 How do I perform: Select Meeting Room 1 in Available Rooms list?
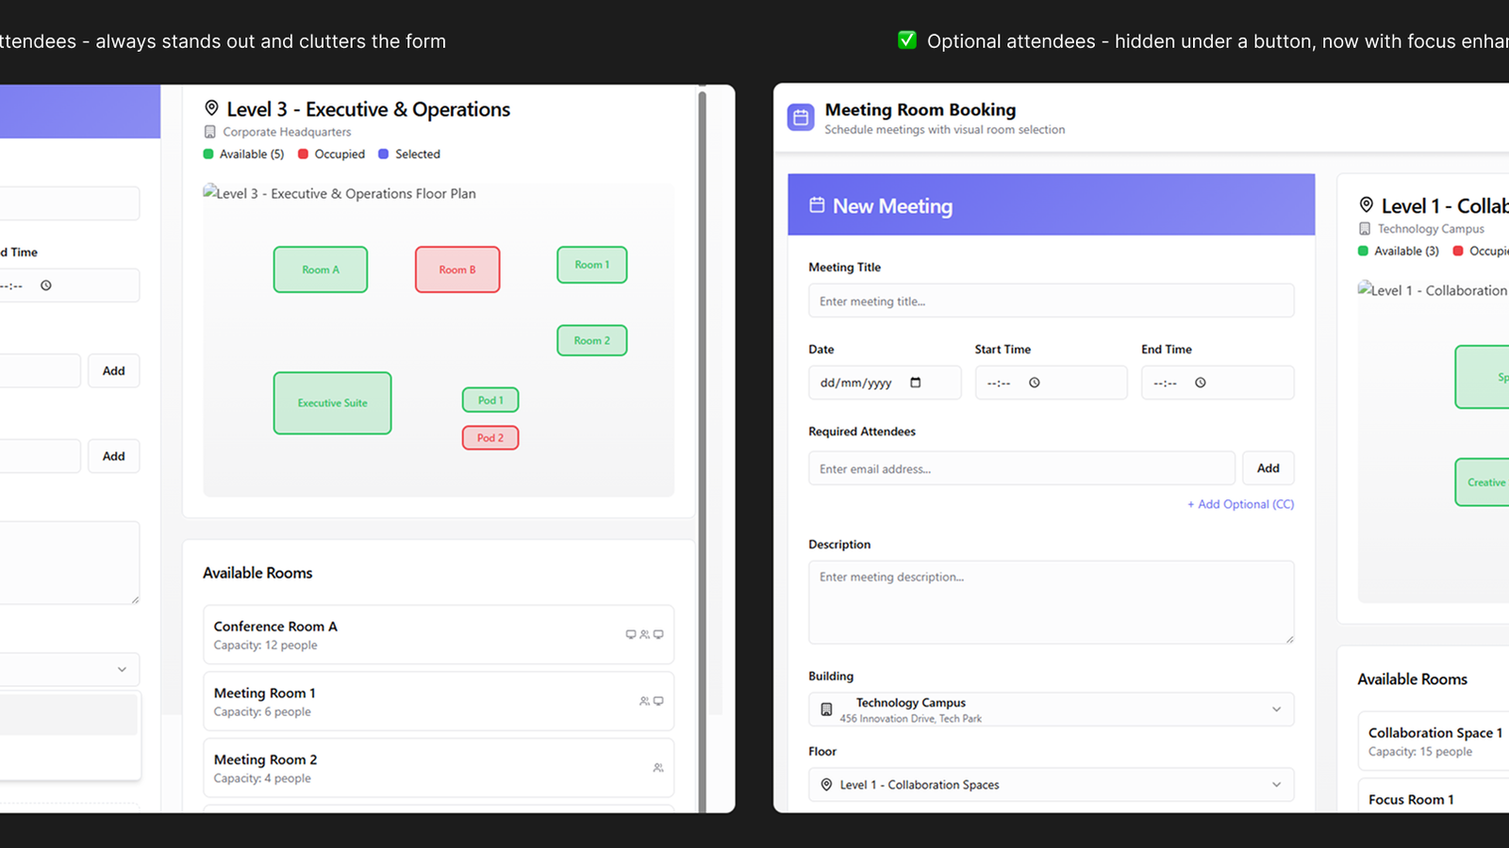coord(439,701)
